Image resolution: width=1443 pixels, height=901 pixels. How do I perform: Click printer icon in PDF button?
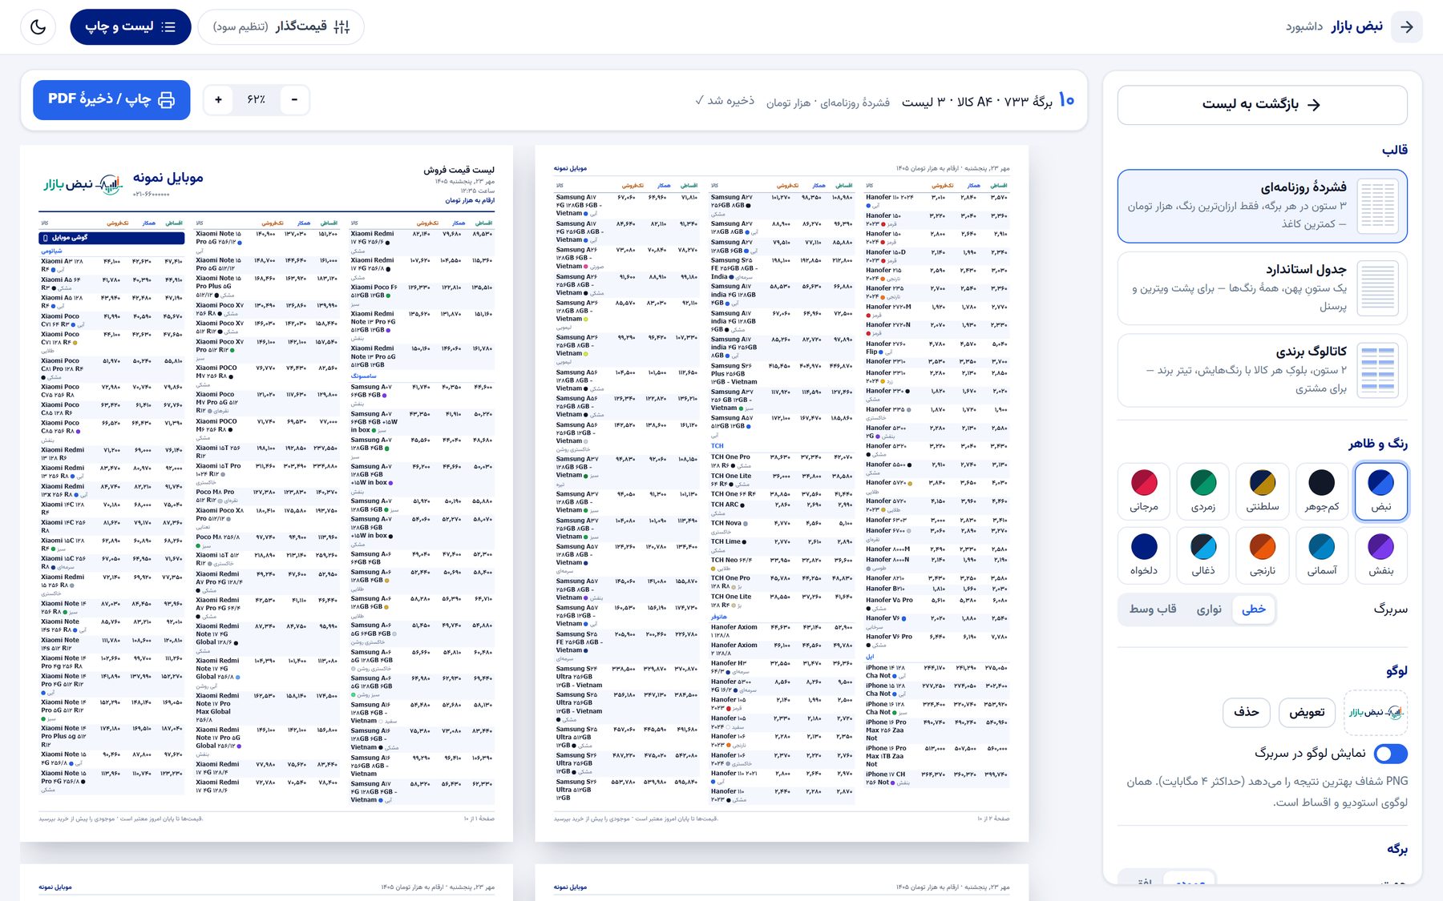(166, 100)
